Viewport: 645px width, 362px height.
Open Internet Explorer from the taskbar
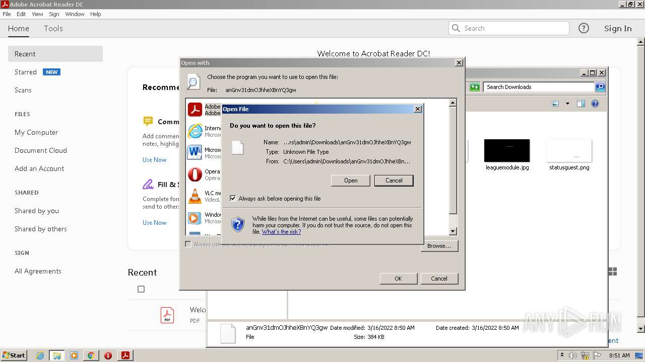pos(40,355)
